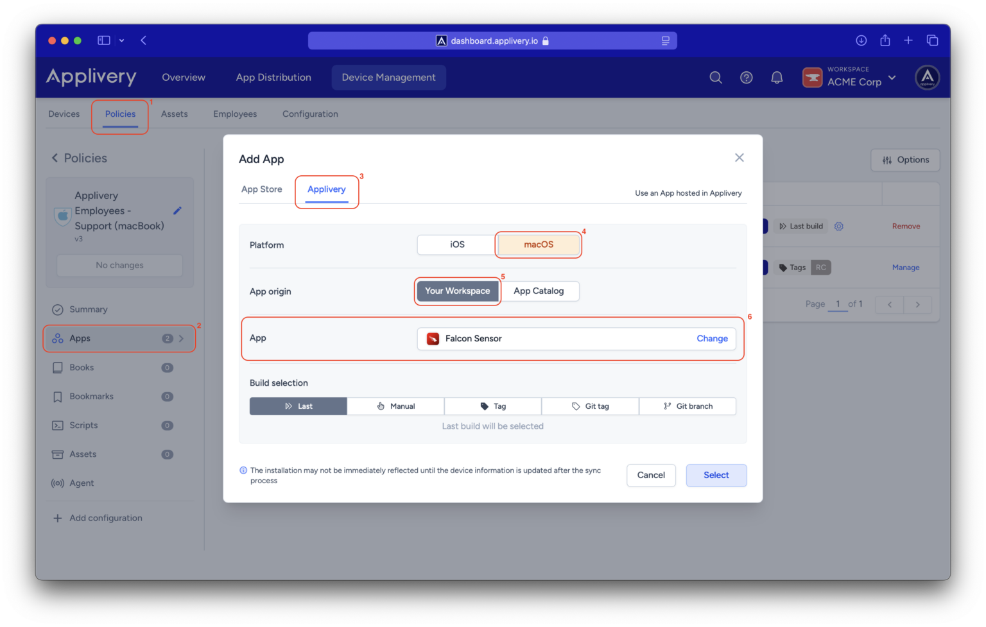The width and height of the screenshot is (986, 627).
Task: Open the Safari sidebar dropdown chevron
Action: coord(121,40)
